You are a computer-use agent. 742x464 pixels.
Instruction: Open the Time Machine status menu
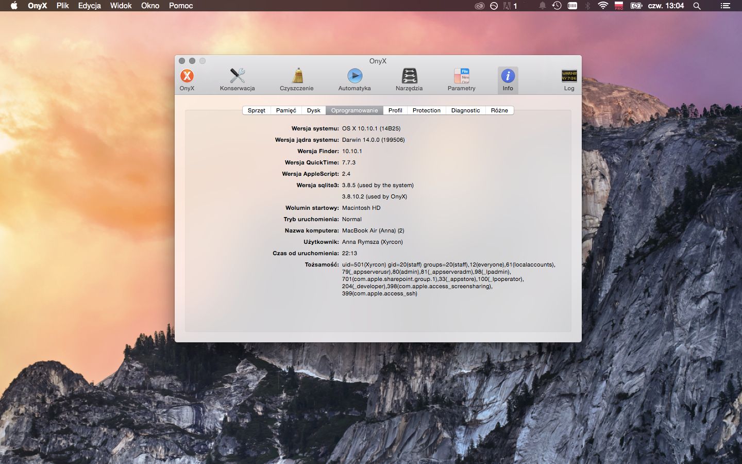pyautogui.click(x=557, y=6)
